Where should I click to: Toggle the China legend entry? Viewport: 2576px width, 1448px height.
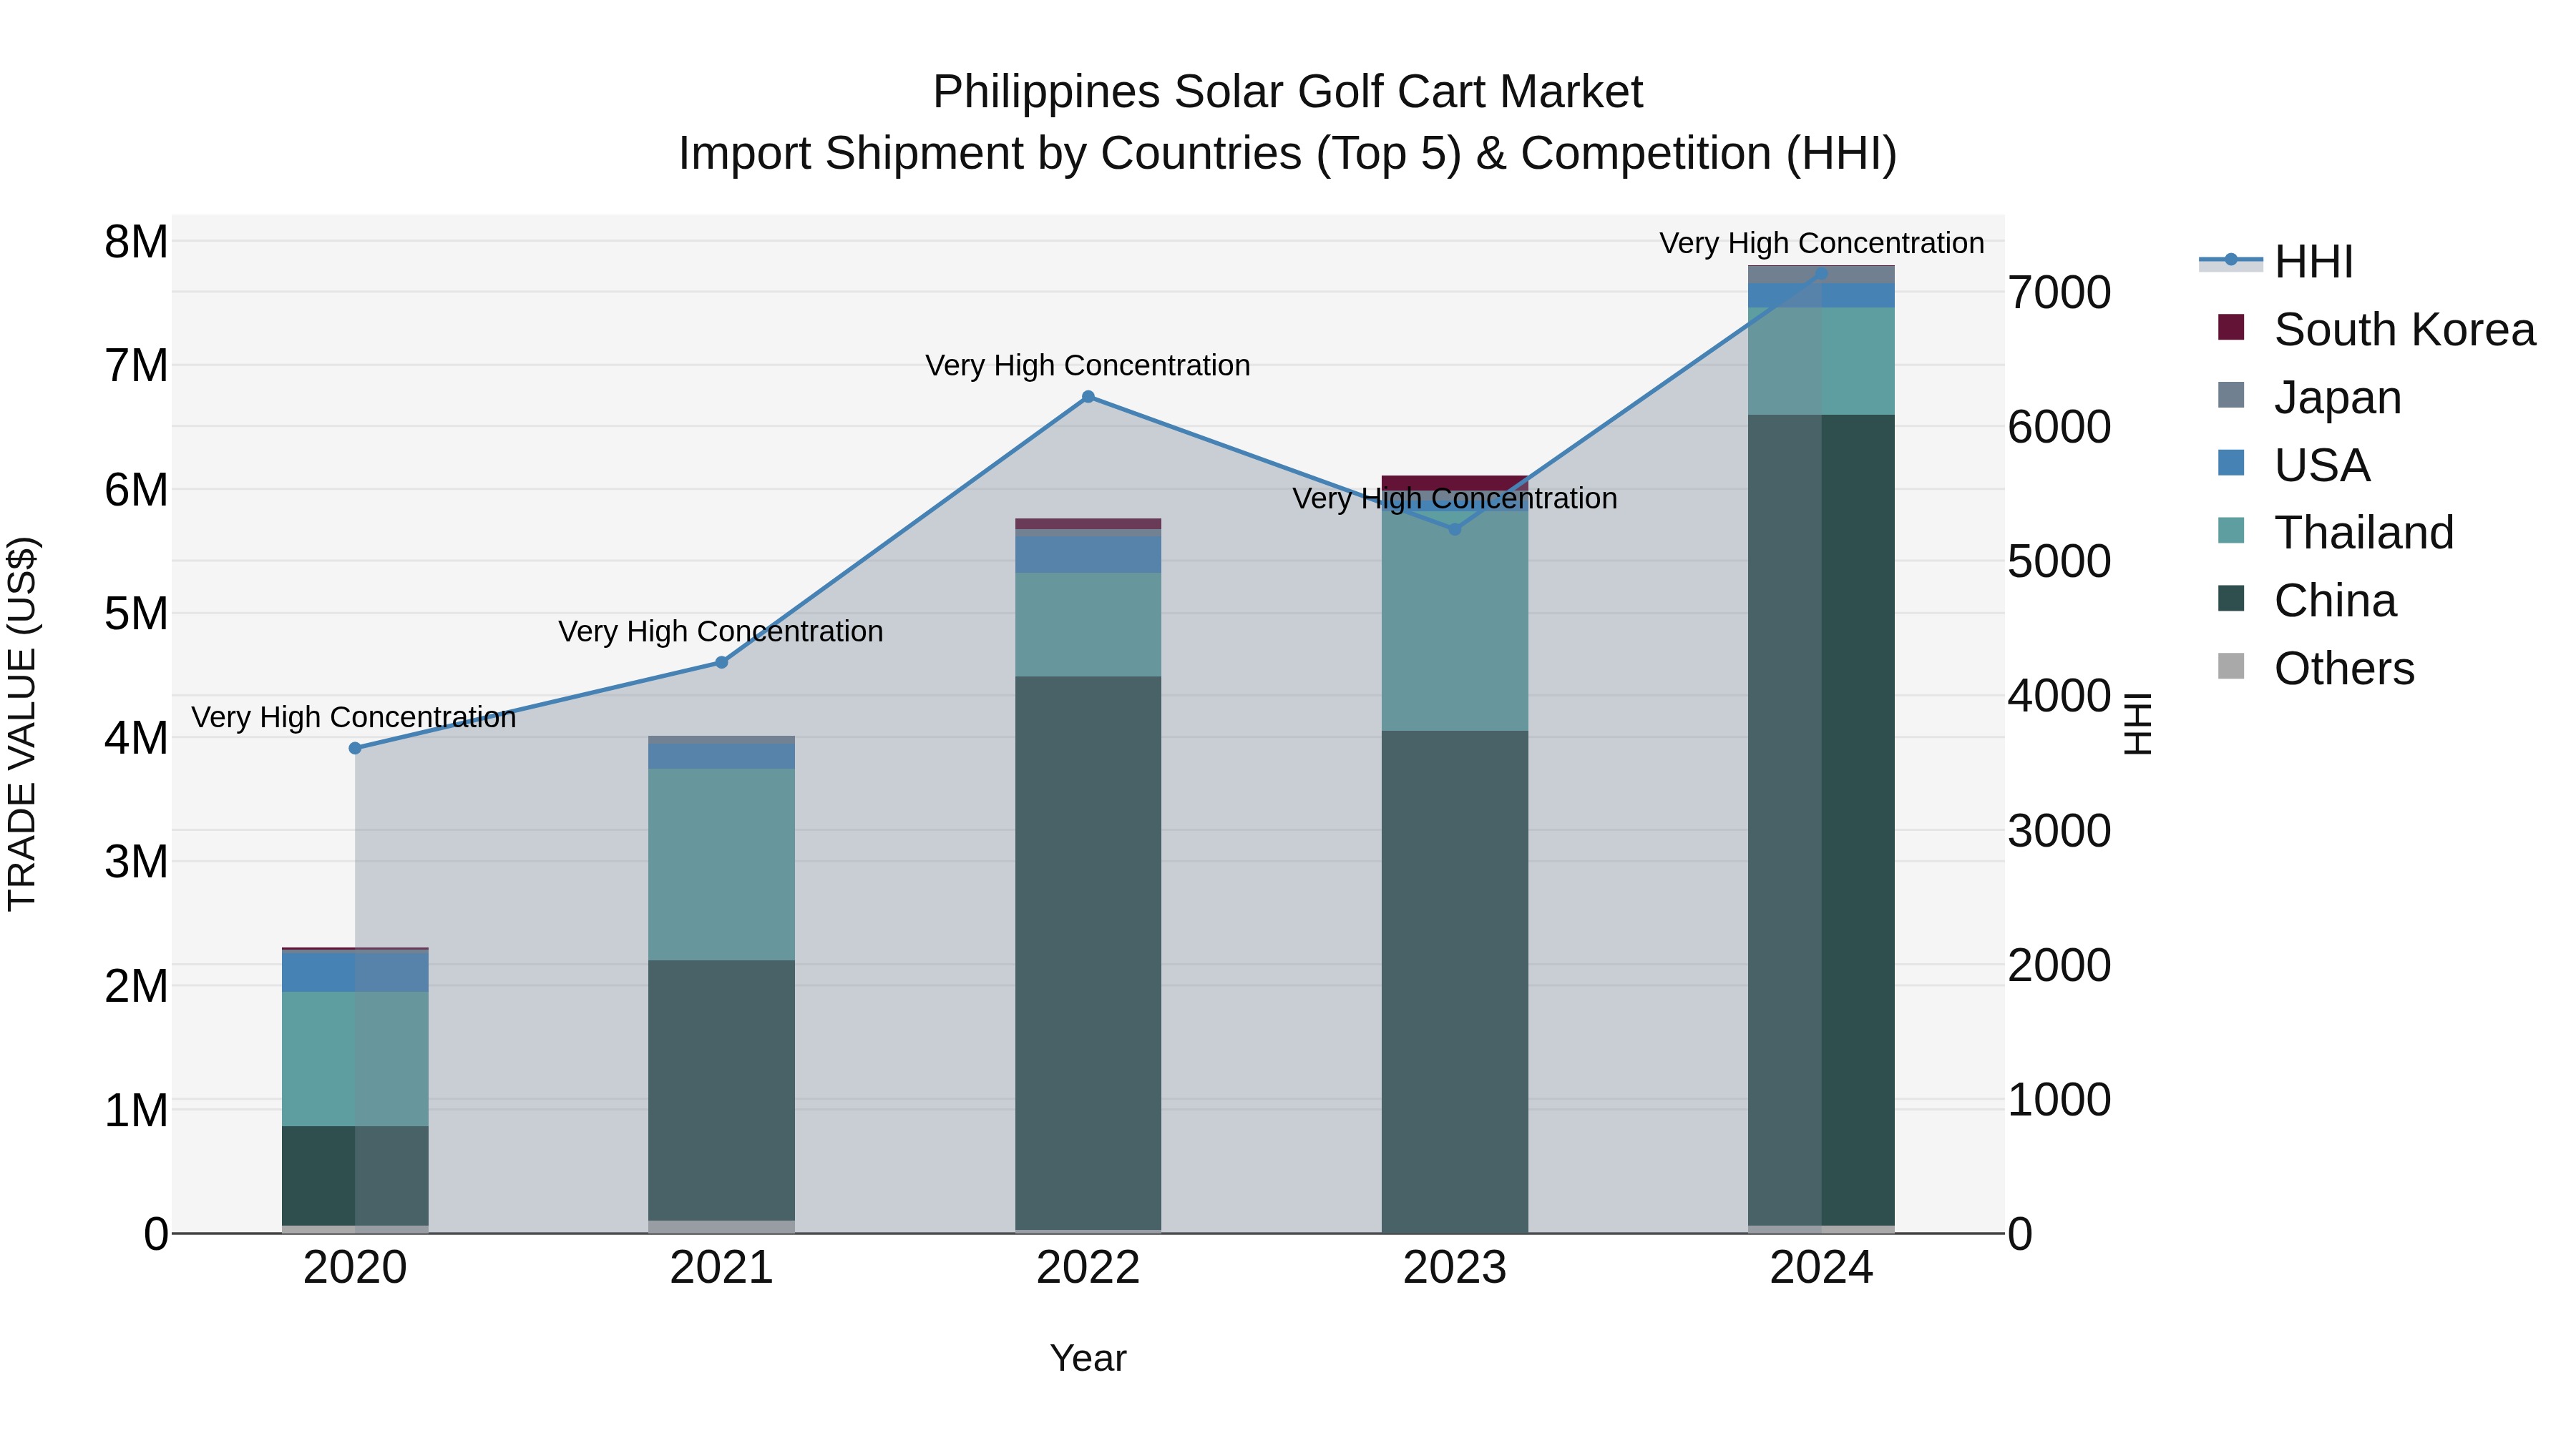click(2307, 601)
